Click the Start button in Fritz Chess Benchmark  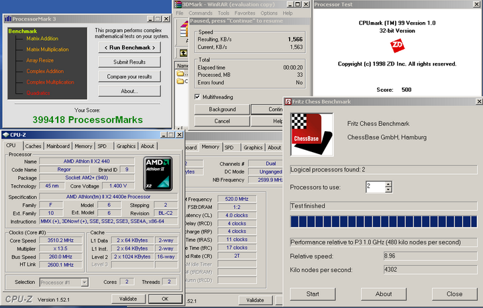313,294
